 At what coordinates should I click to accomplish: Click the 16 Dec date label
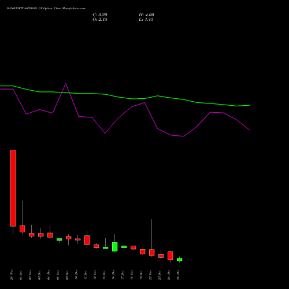(113, 275)
